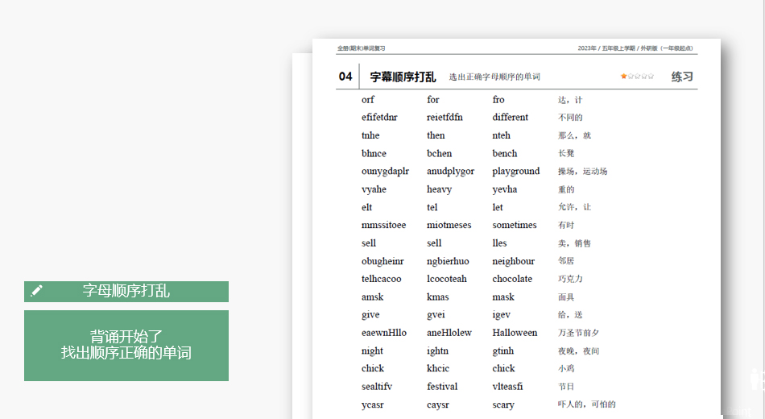Screen dimensions: 765x419
Task: Click the 字母顺序打乱 green banner
Action: tap(126, 291)
